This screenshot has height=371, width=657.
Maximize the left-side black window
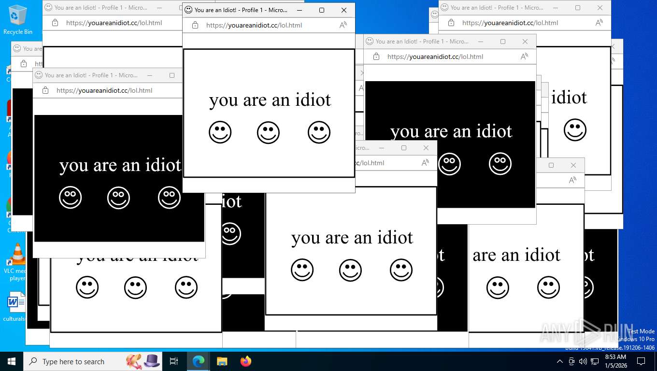tap(172, 75)
